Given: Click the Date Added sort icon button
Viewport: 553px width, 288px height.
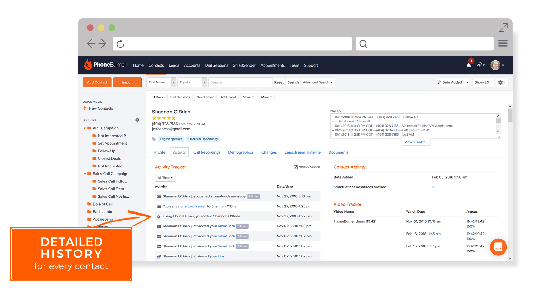Looking at the screenshot, I should 450,82.
